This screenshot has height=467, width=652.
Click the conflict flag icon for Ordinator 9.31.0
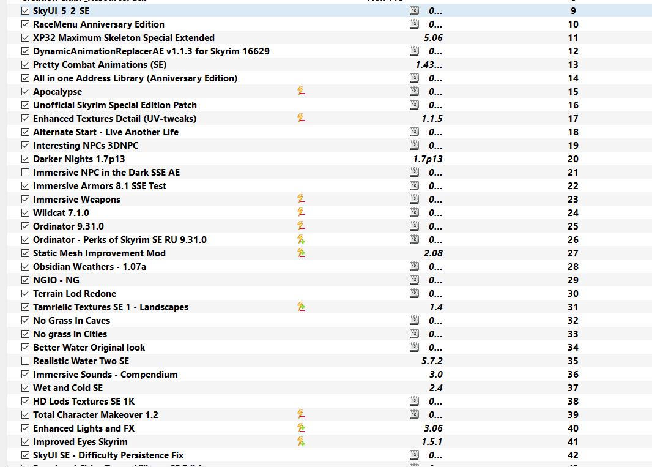[302, 226]
